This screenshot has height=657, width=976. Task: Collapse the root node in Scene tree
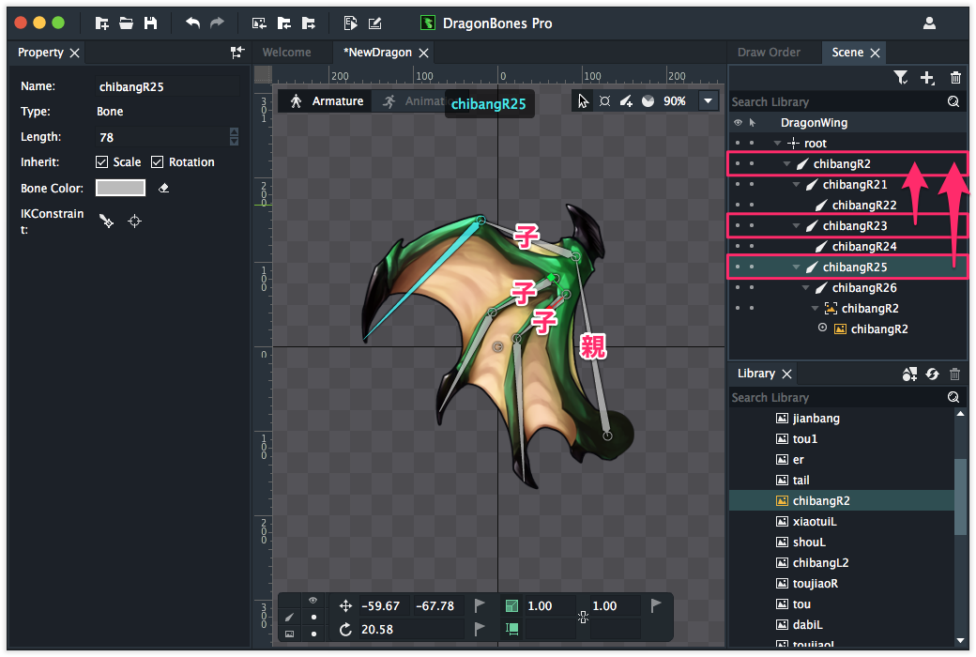[777, 144]
